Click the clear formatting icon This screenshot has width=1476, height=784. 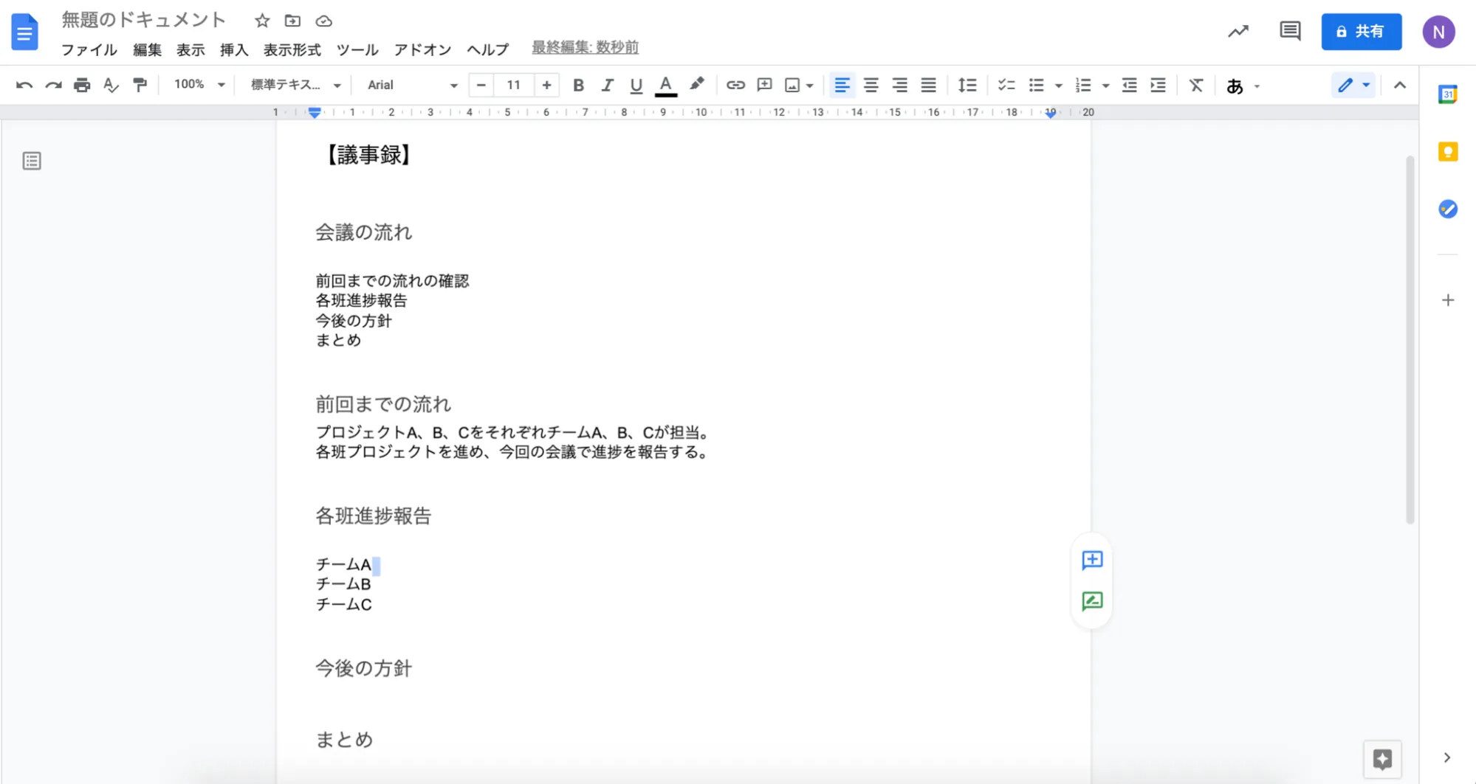point(1195,86)
